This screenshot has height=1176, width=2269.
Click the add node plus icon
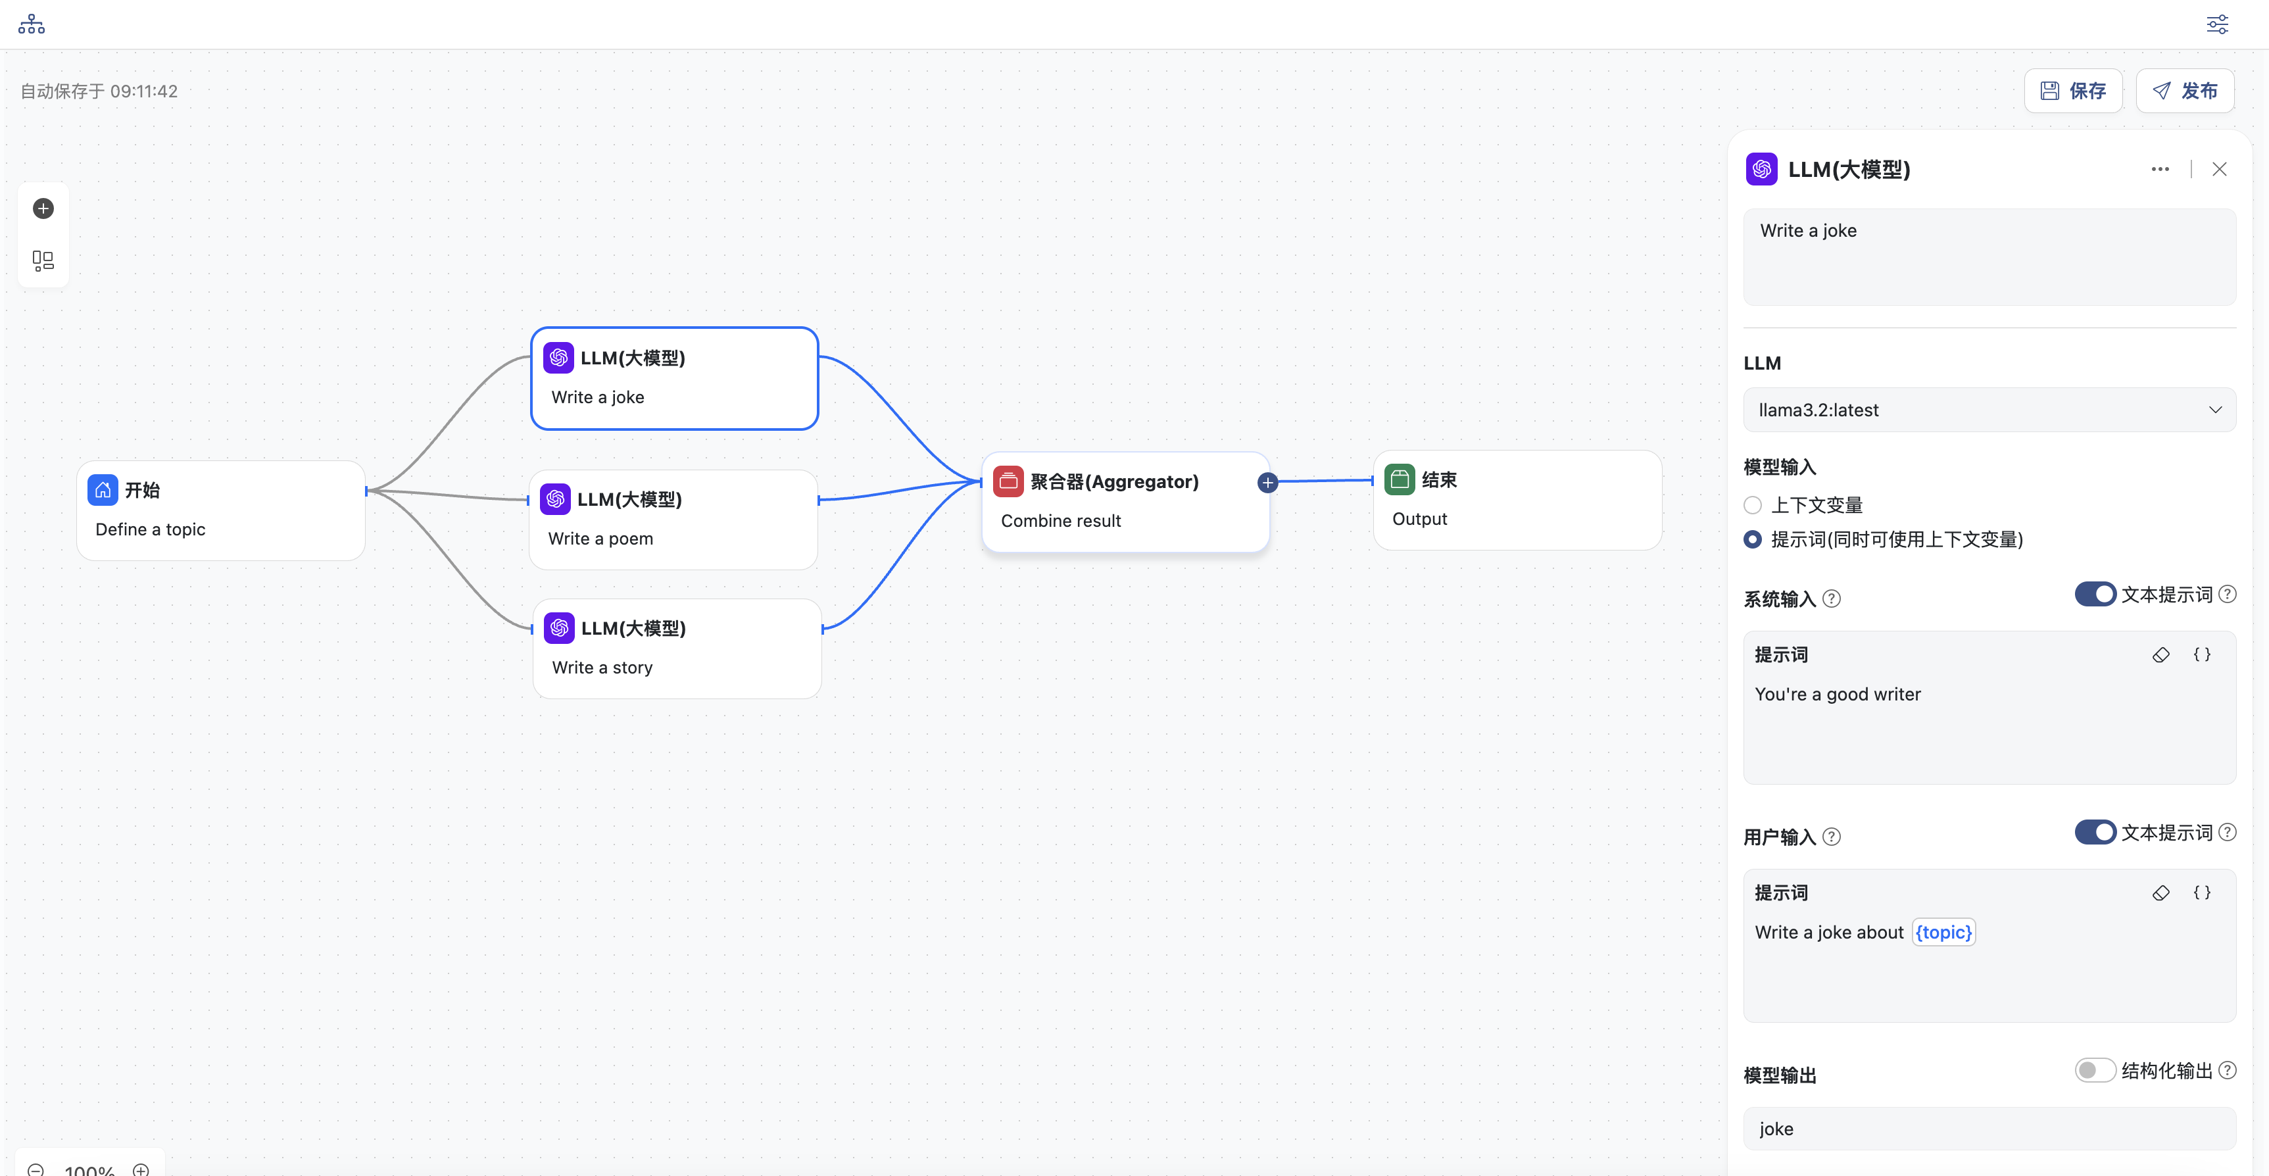pyautogui.click(x=43, y=208)
